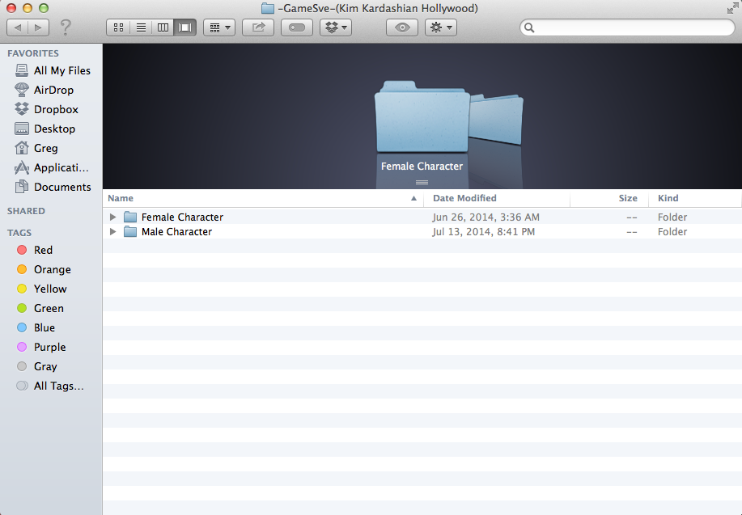This screenshot has width=742, height=515.
Task: Toggle the Name sort direction arrow
Action: click(x=413, y=198)
